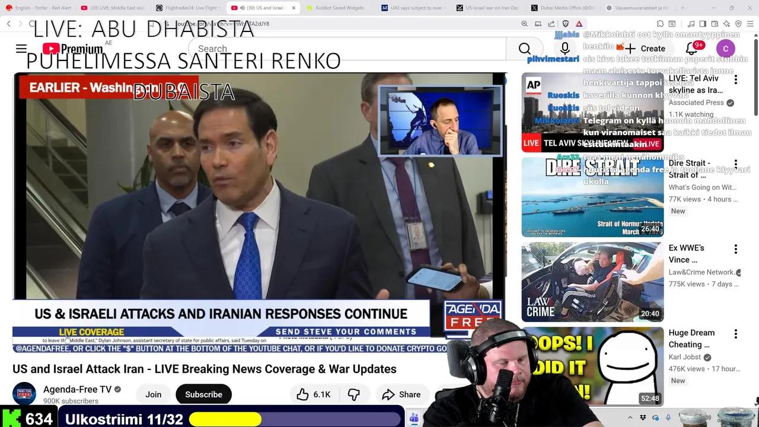Screen dimensions: 759x427
Task: Click the share page icon in address bar
Action: point(551,24)
